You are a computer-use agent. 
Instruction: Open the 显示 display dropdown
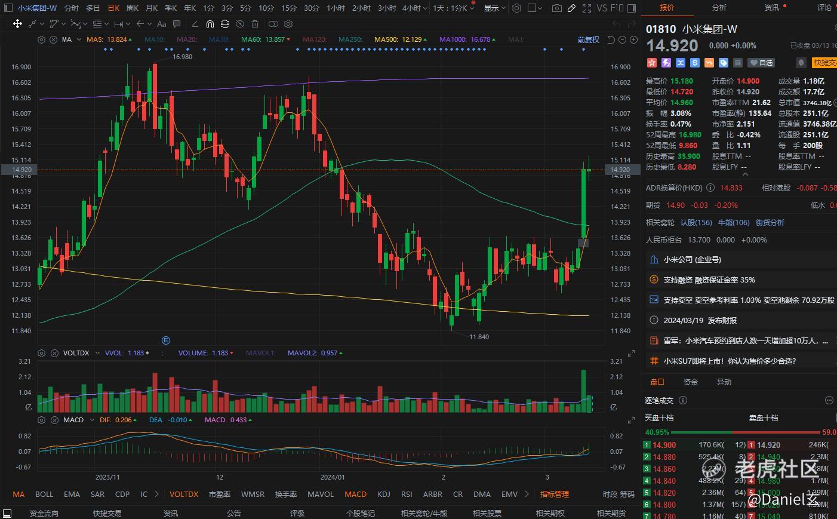(x=494, y=8)
